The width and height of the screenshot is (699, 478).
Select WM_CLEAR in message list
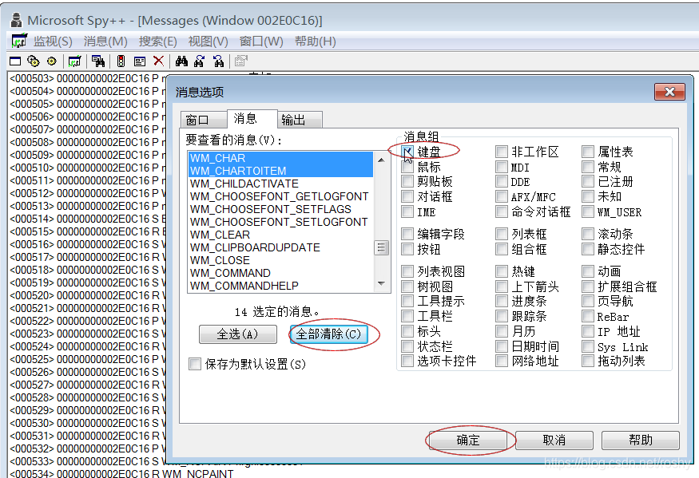[x=281, y=235]
